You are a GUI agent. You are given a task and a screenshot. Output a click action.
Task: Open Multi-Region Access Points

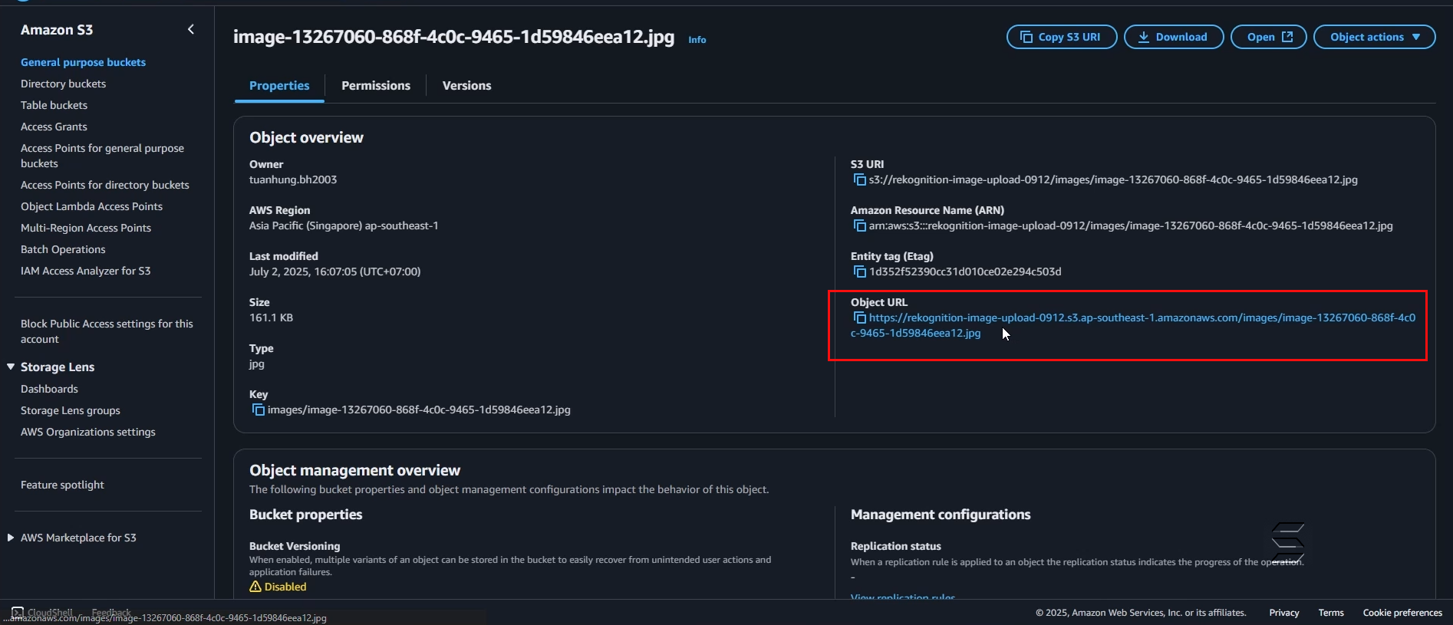tap(86, 228)
